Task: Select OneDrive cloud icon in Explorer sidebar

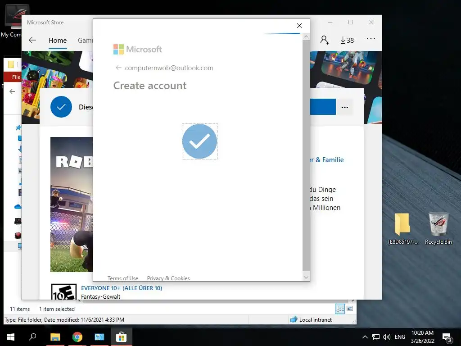Action: click(18, 207)
